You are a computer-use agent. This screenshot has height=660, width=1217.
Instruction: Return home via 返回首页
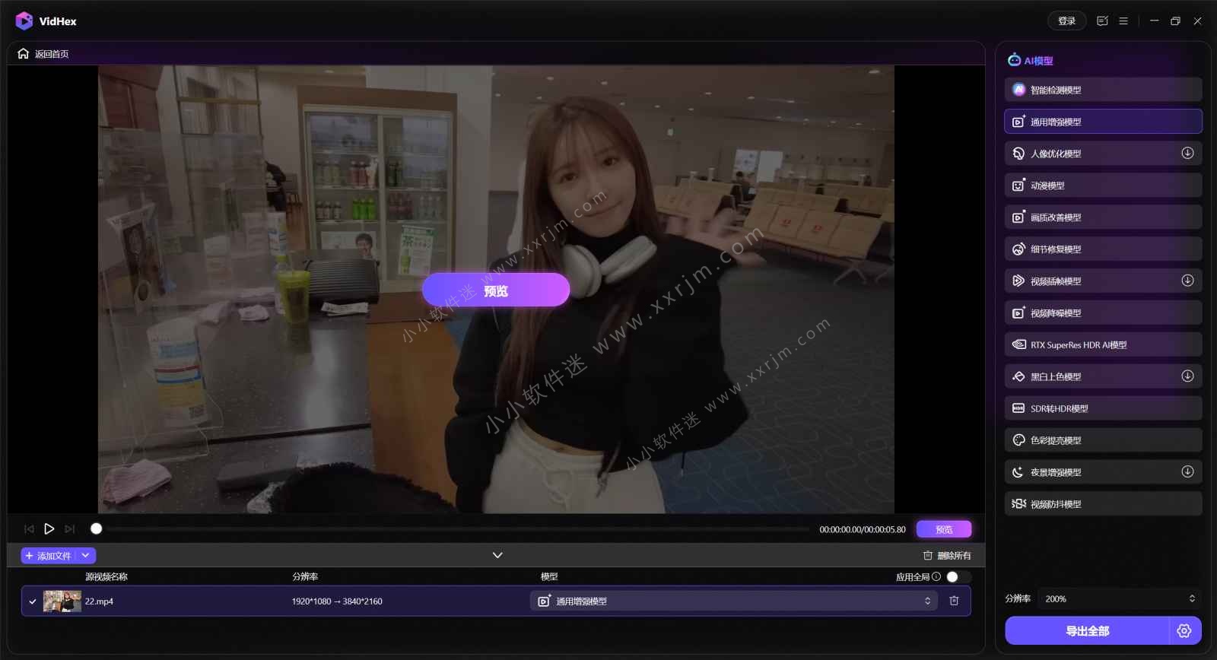pos(43,54)
